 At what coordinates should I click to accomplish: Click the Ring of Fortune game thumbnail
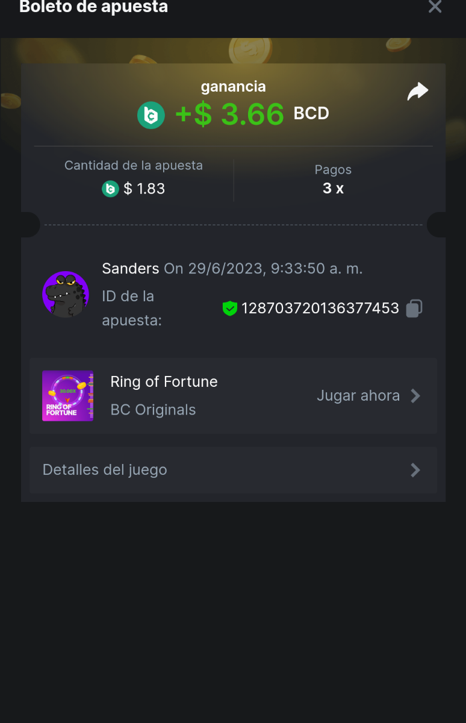(67, 395)
